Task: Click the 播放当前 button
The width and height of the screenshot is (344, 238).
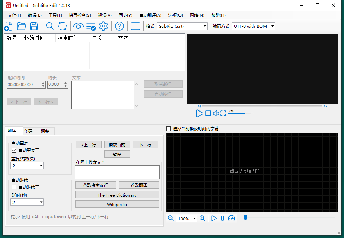Action: click(117, 145)
